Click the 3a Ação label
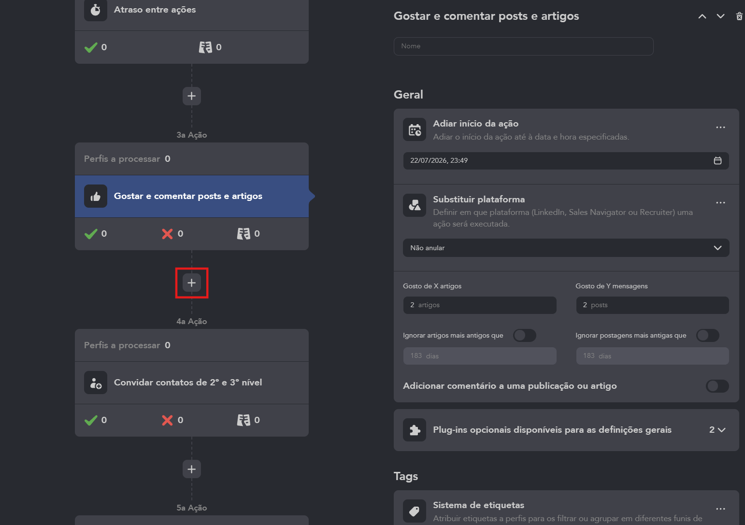The width and height of the screenshot is (745, 525). [192, 135]
